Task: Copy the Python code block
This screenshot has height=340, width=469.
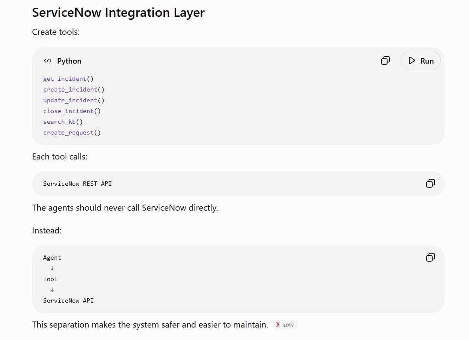Action: pyautogui.click(x=385, y=61)
